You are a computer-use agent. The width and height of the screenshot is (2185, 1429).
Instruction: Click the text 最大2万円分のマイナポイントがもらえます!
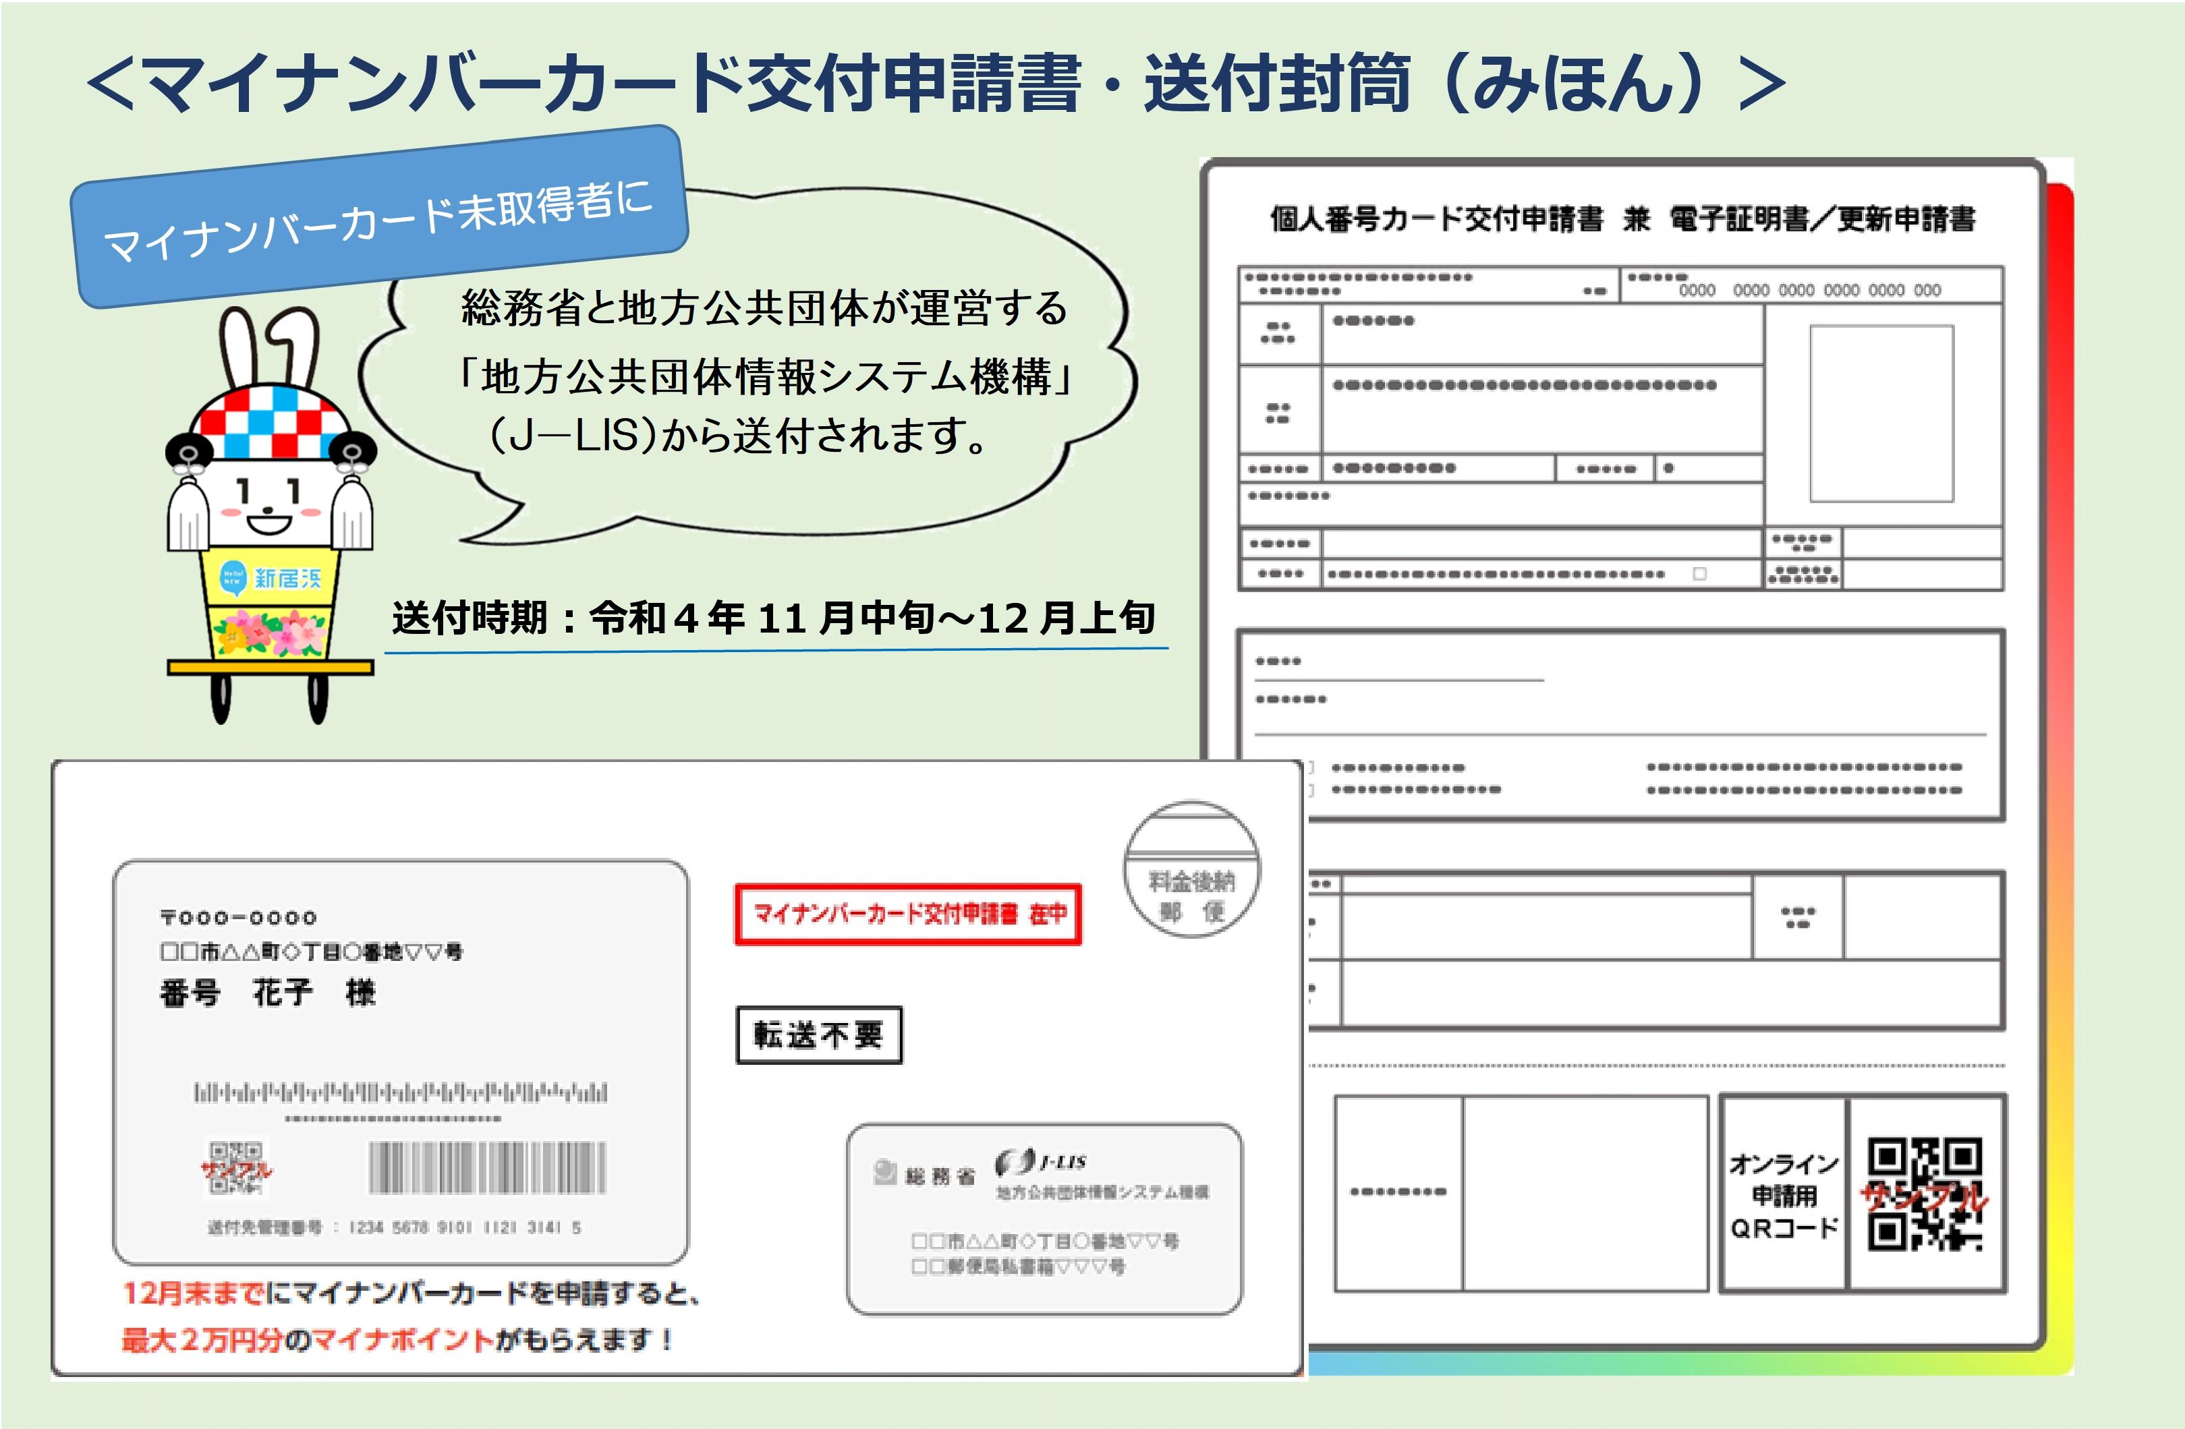[397, 1339]
